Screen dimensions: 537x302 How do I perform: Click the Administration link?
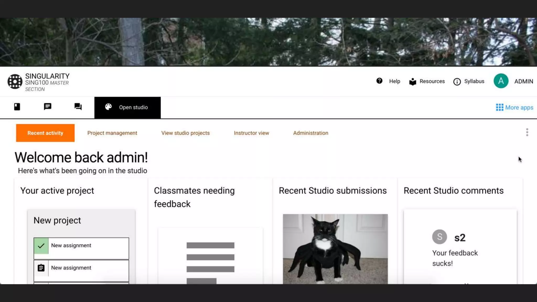point(310,133)
